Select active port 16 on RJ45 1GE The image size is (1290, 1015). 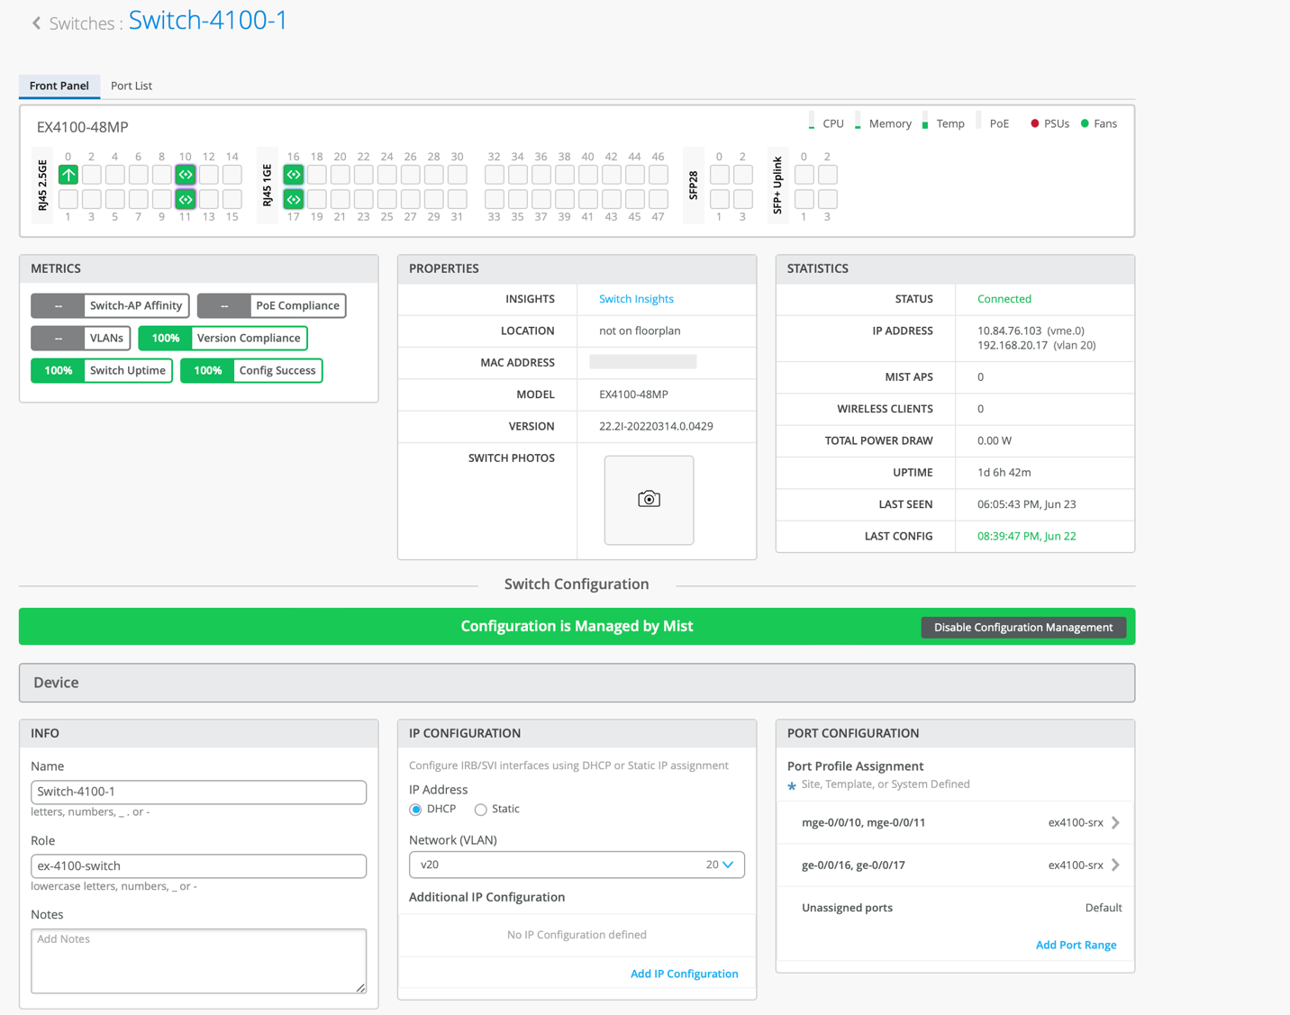point(294,175)
